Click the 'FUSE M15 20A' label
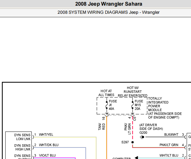 tap(139, 105)
